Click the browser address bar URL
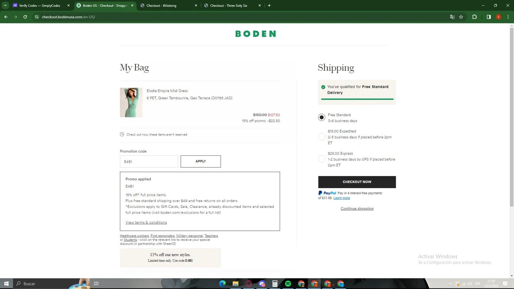This screenshot has height=289, width=514. [x=69, y=17]
